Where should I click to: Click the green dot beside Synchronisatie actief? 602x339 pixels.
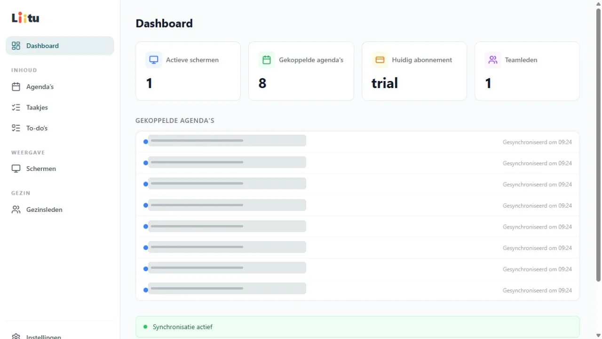click(145, 327)
